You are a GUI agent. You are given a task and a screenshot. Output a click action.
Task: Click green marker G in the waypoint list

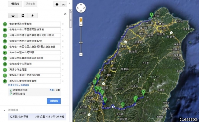pos(5,58)
